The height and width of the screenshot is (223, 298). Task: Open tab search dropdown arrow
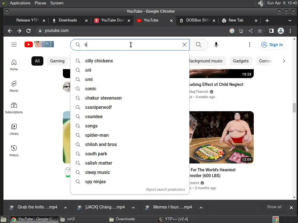click(290, 21)
